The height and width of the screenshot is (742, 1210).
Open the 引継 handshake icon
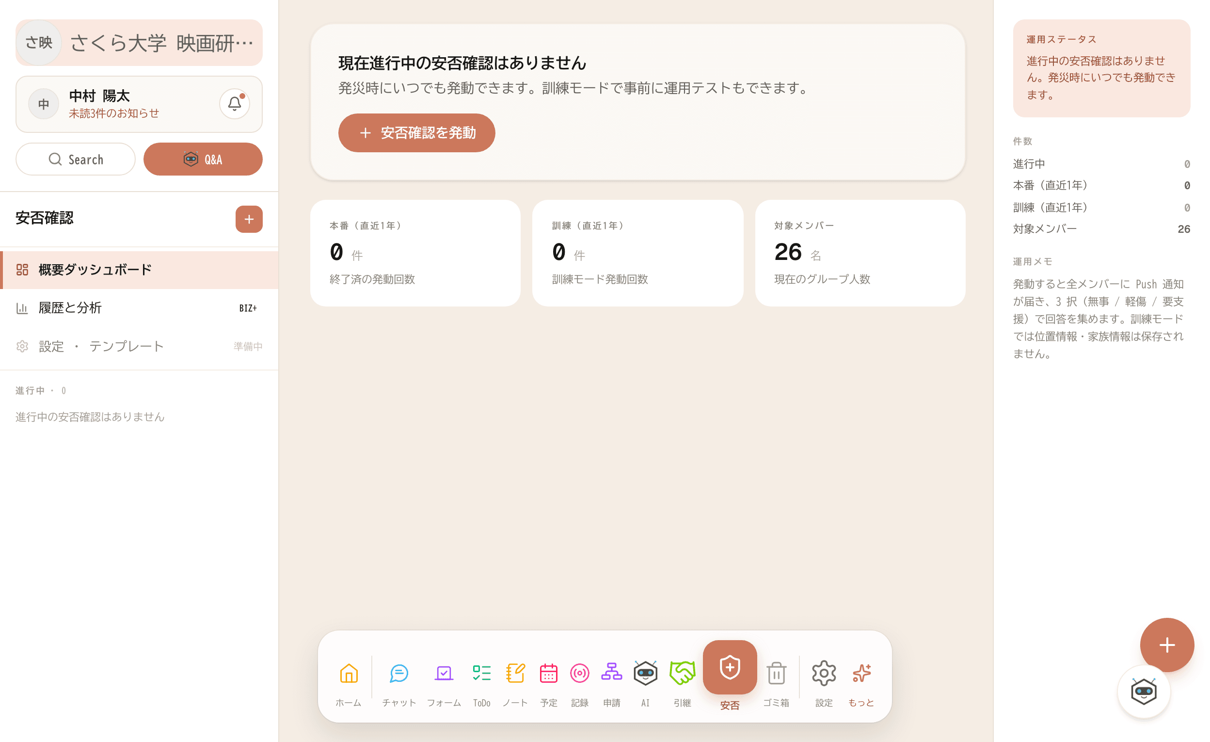682,673
